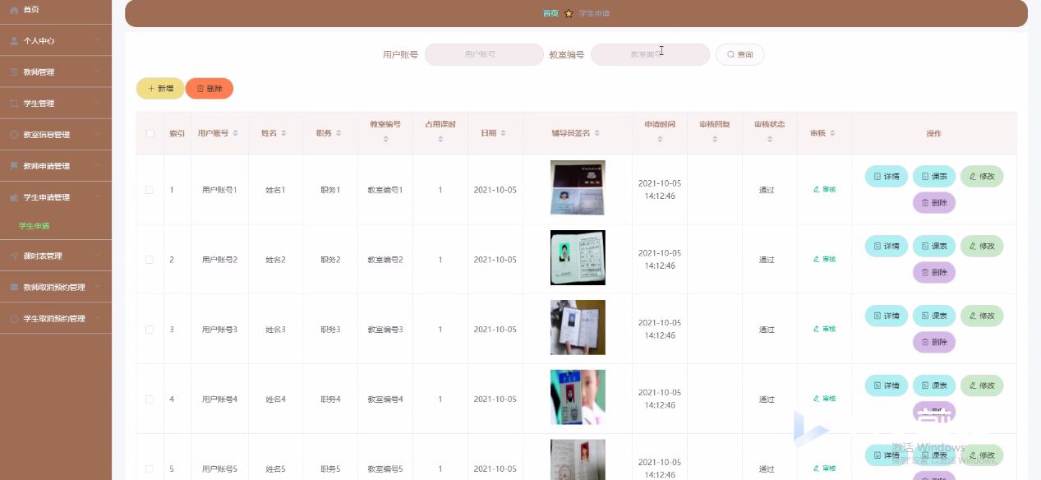Sort by the 教室编号 column arrows
Image resolution: width=1041 pixels, height=480 pixels.
(385, 141)
